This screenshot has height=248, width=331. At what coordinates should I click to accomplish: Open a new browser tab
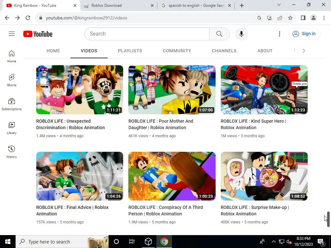tap(242, 5)
